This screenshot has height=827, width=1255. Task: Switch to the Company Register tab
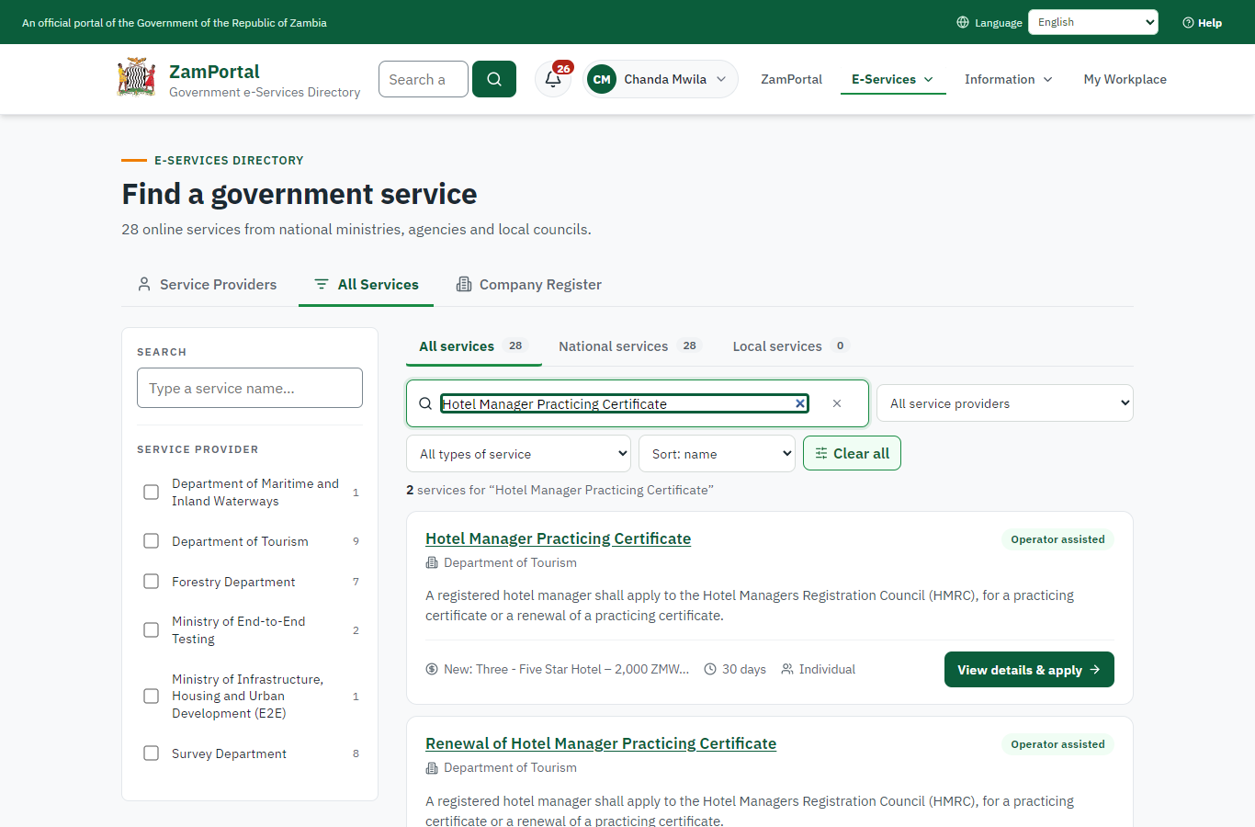(529, 284)
